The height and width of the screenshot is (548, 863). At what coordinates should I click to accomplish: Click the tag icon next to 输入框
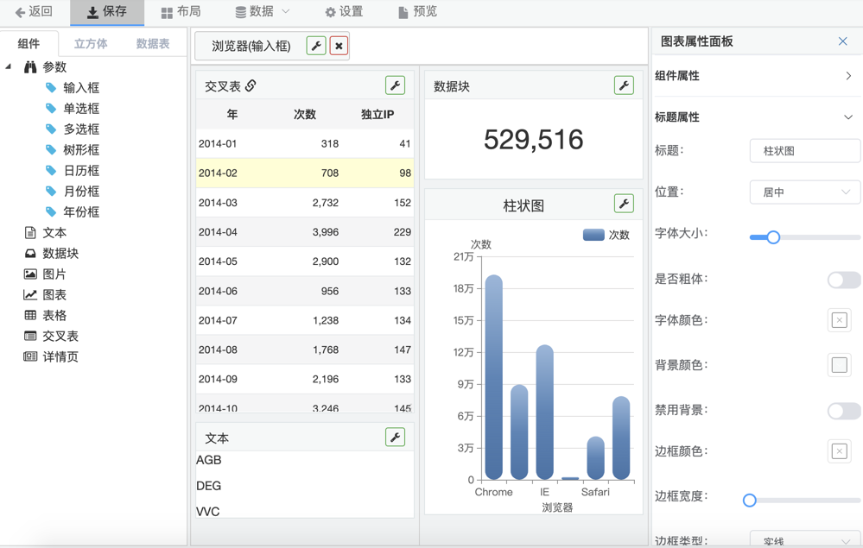click(x=51, y=87)
